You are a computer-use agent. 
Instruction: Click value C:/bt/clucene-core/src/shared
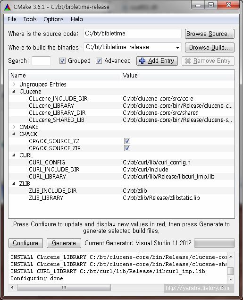160,113
